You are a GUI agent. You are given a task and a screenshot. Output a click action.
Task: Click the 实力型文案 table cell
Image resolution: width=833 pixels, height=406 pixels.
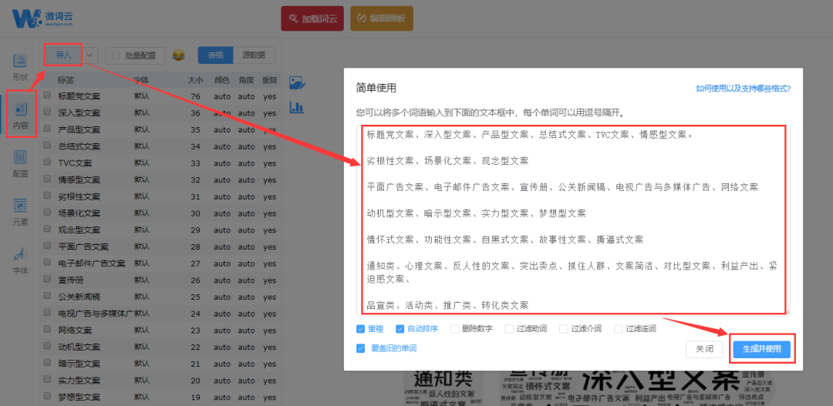pos(79,381)
